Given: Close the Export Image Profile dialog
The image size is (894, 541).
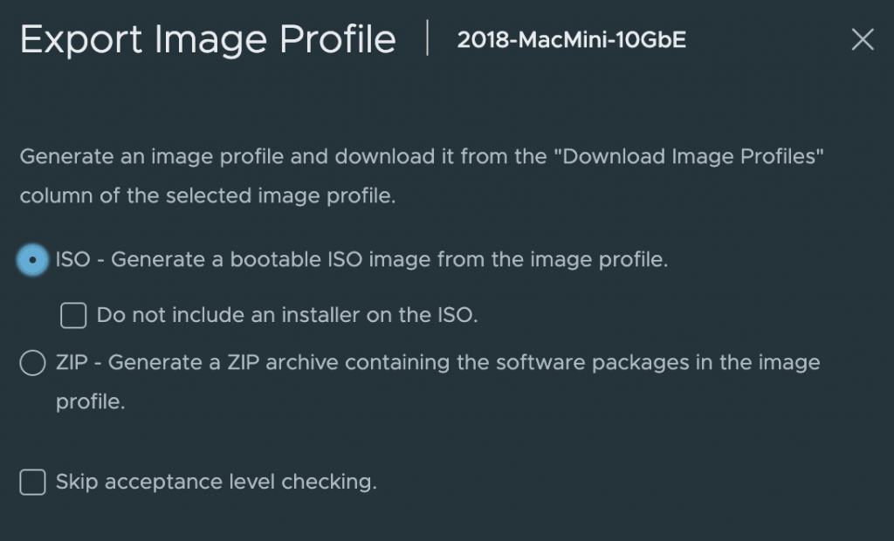Looking at the screenshot, I should pyautogui.click(x=862, y=39).
